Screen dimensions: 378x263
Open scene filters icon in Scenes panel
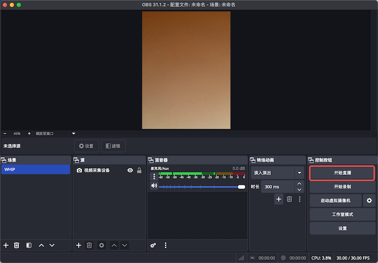pos(29,245)
